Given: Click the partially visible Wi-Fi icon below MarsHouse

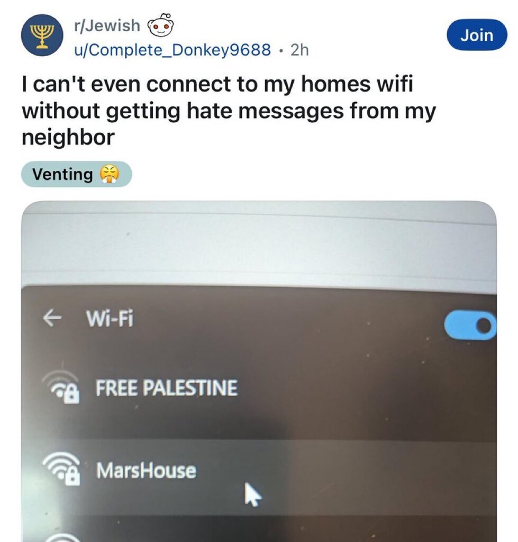Looking at the screenshot, I should point(62,538).
